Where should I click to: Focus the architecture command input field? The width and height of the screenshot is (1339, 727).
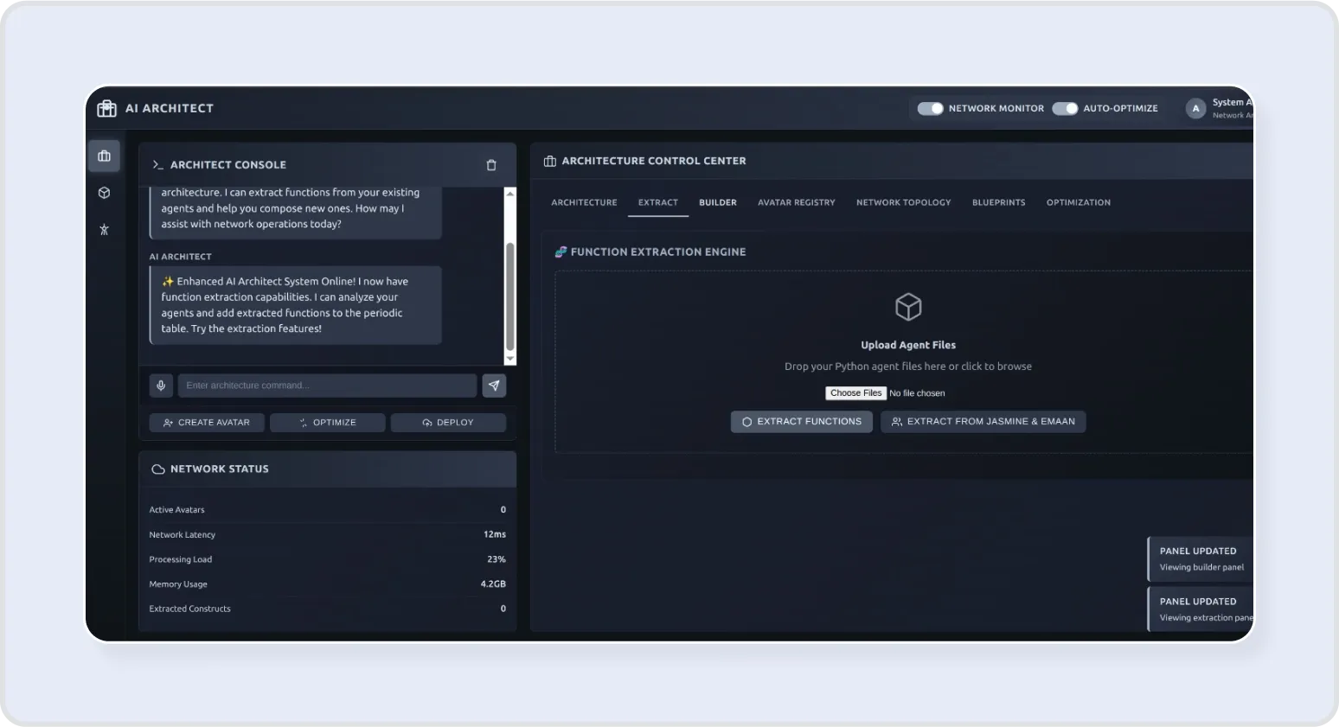[x=327, y=386]
